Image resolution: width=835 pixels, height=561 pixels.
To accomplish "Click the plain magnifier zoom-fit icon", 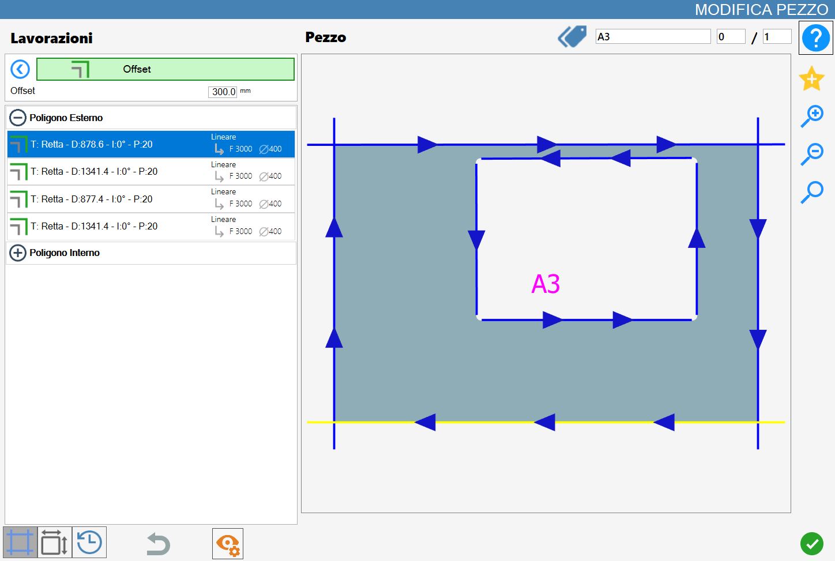I will pos(812,192).
